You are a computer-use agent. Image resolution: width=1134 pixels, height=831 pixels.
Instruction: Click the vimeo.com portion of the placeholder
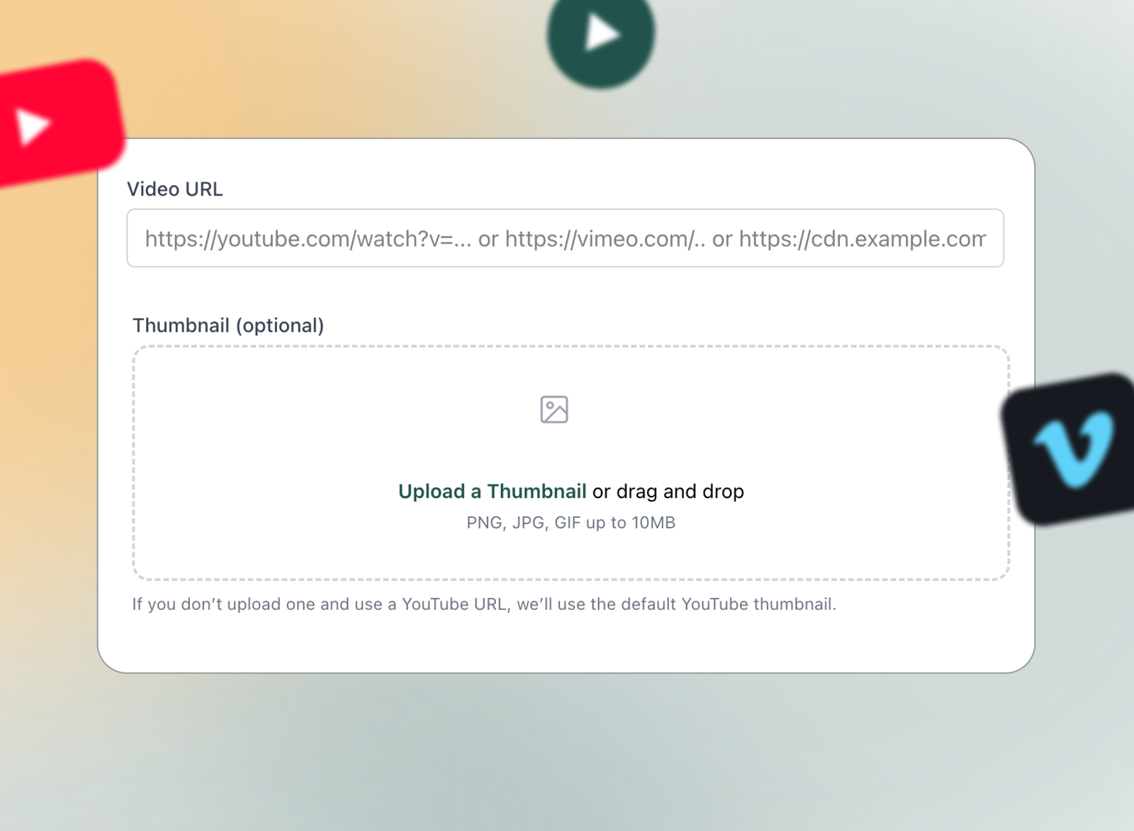[x=606, y=238]
